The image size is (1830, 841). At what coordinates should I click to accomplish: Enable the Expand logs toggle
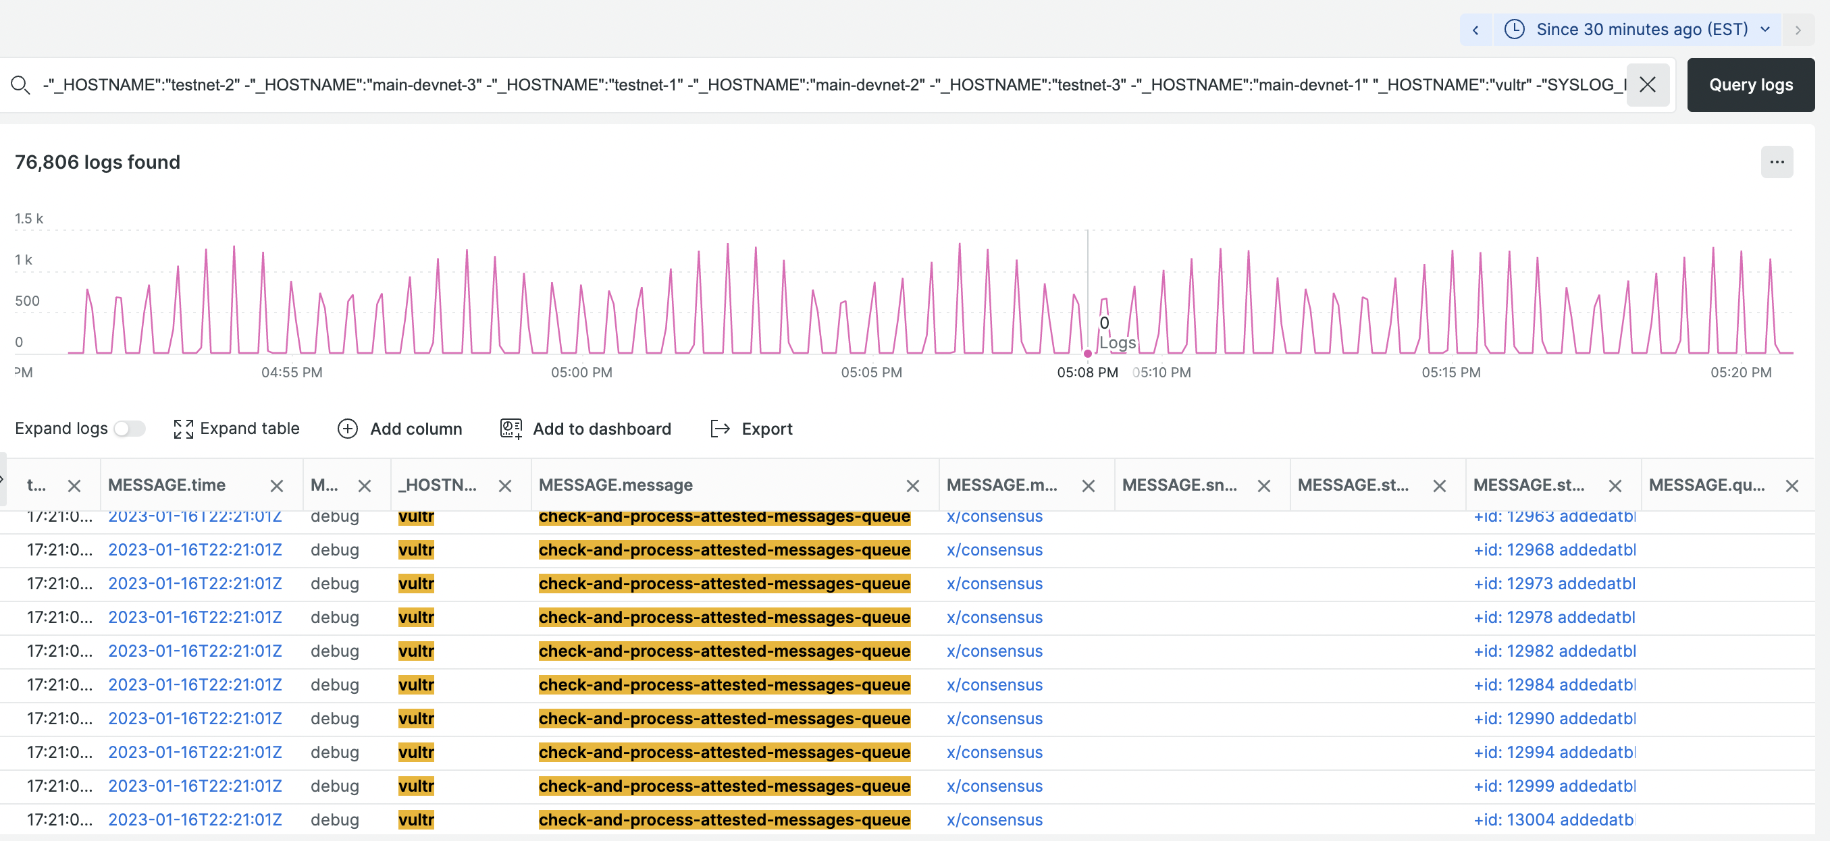pos(130,429)
